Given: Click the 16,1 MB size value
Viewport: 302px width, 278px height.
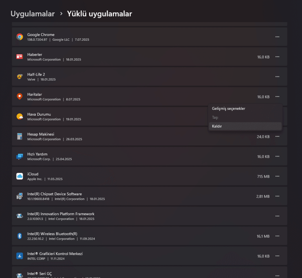Looking at the screenshot, I should point(263,236).
